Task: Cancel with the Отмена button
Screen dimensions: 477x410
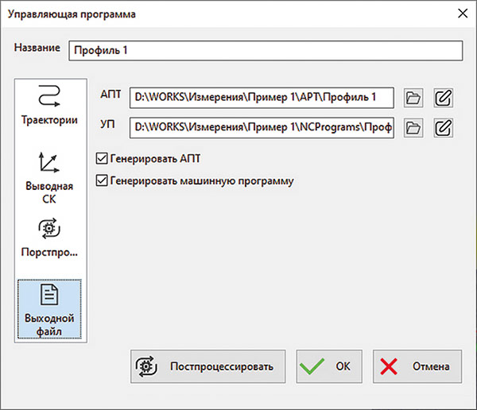Action: point(417,366)
